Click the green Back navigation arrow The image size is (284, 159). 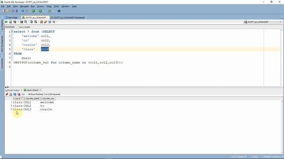click(33, 11)
